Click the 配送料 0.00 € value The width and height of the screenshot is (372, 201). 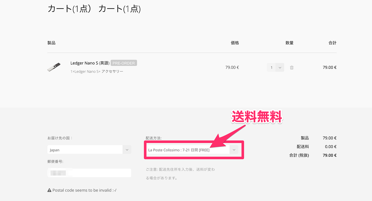tap(331, 147)
